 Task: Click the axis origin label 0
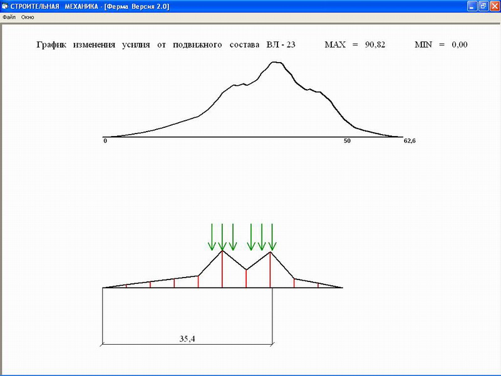click(105, 140)
